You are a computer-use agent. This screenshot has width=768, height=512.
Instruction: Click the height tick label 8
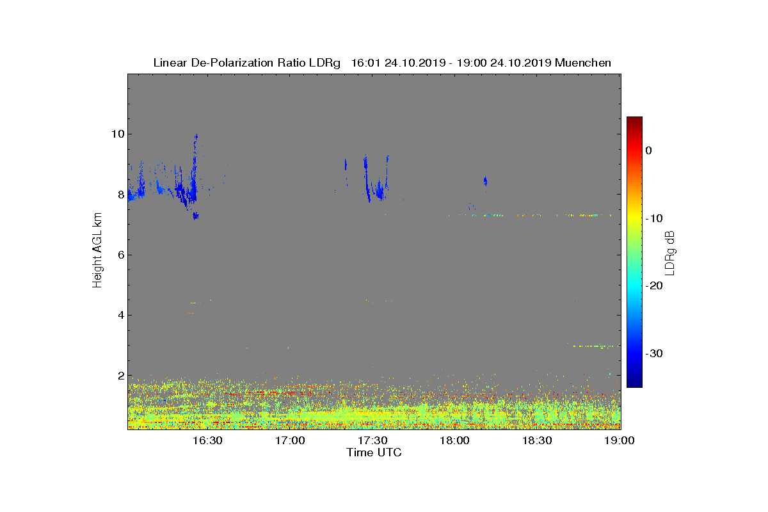coord(120,195)
